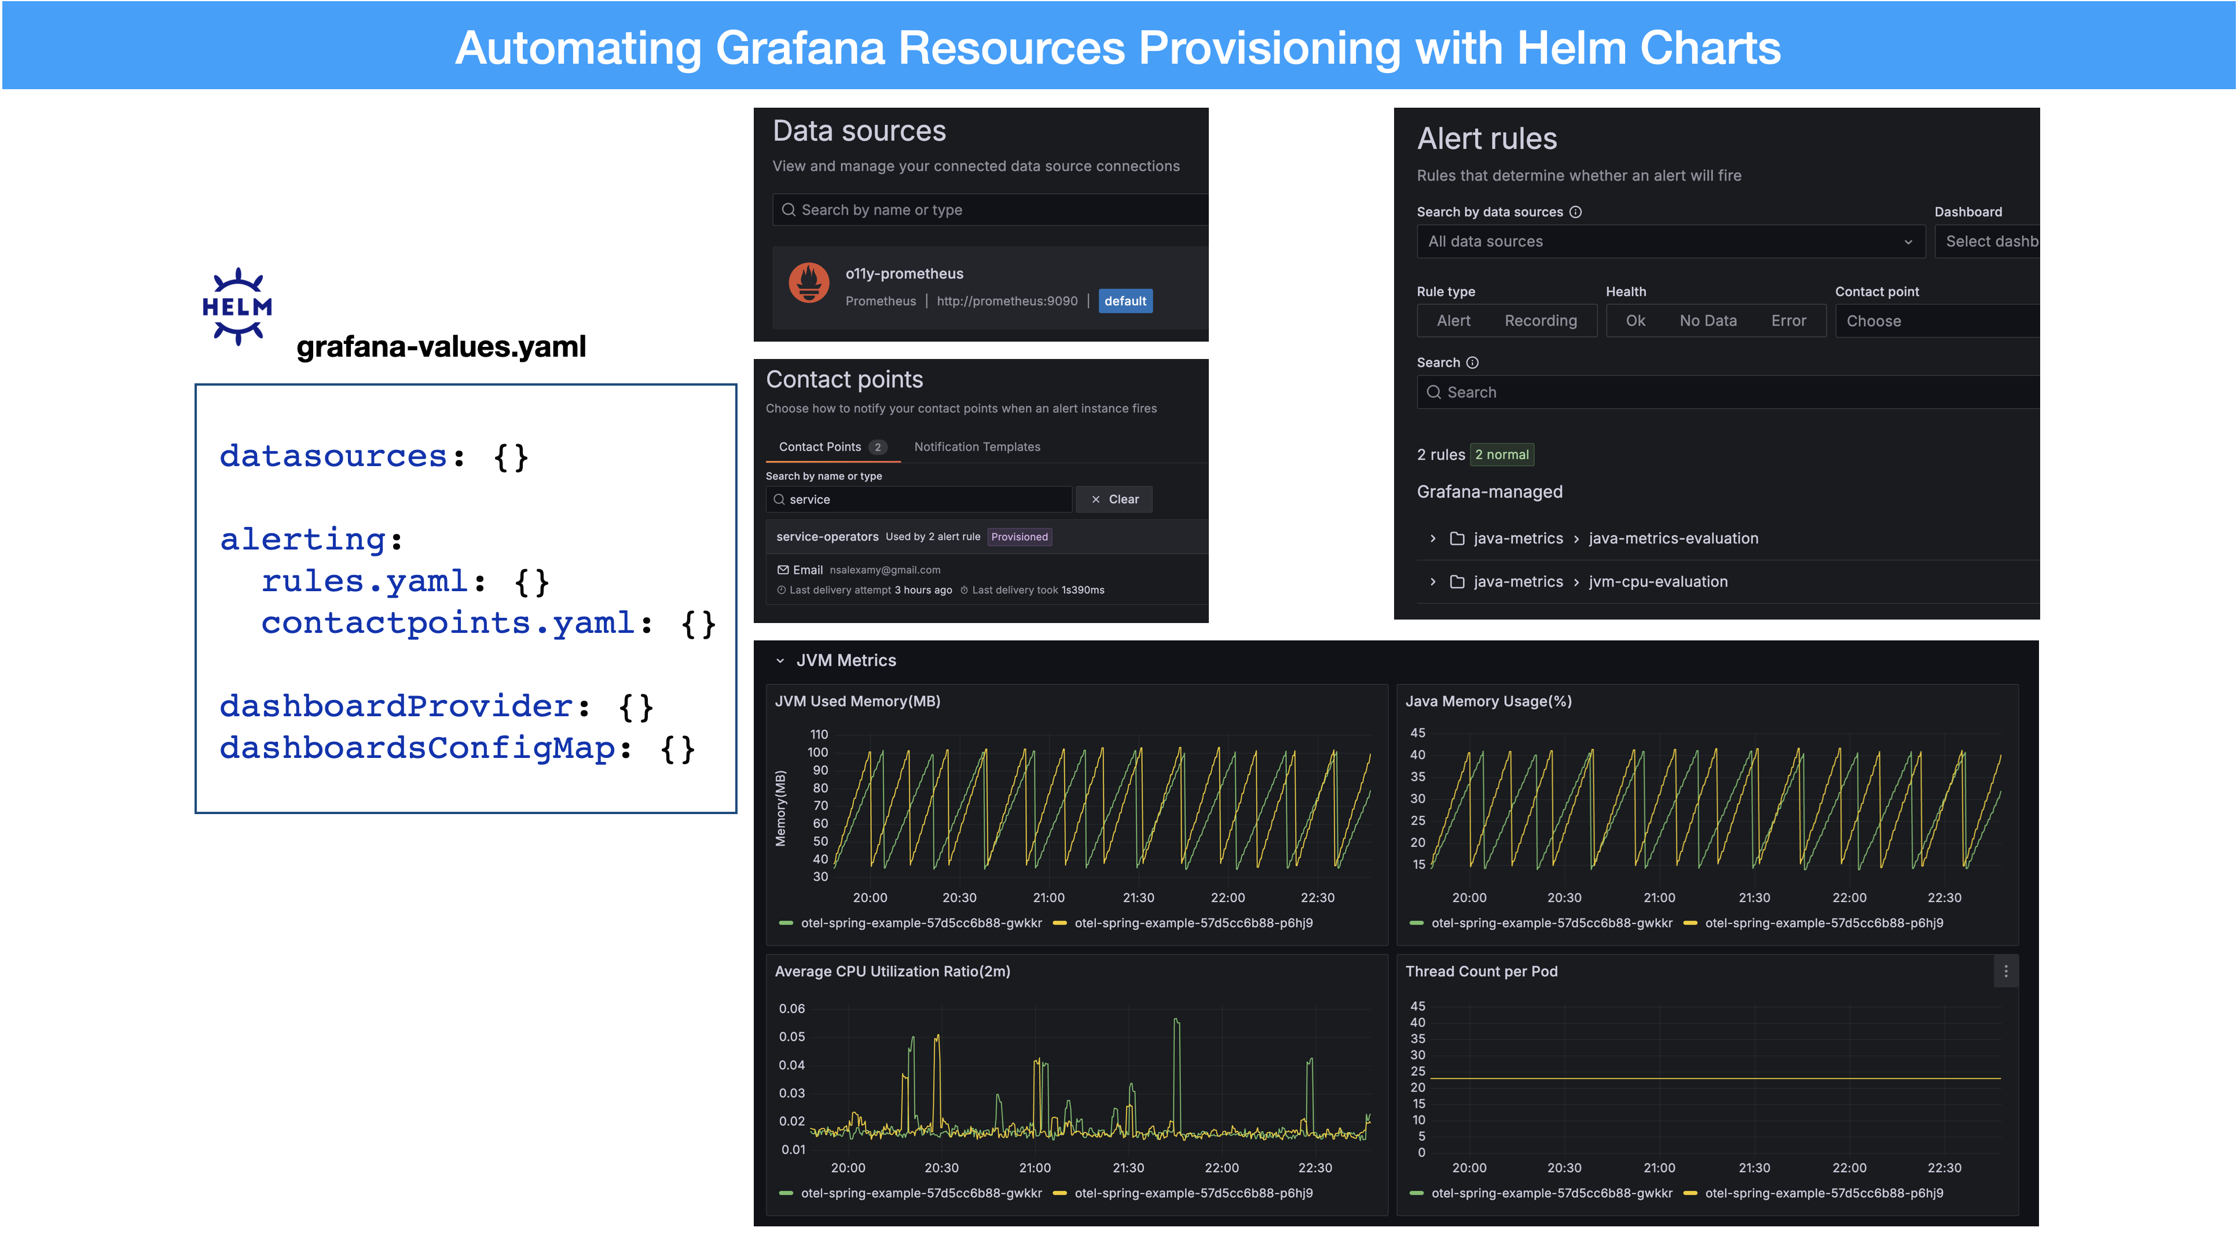Click the stopwatch icon before Last delivery took
This screenshot has width=2237, height=1253.
tap(964, 591)
